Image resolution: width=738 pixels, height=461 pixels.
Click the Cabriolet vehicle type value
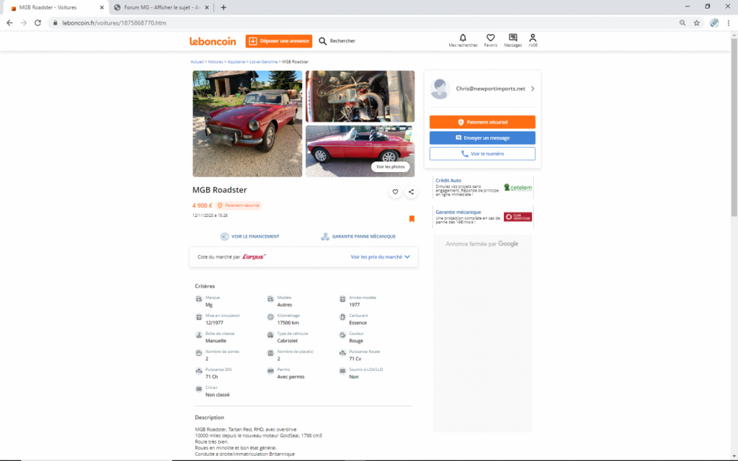(288, 341)
